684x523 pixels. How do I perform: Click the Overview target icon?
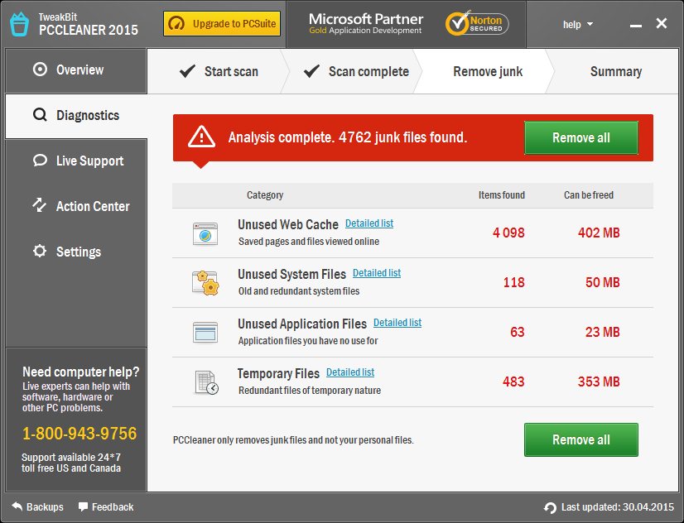40,70
